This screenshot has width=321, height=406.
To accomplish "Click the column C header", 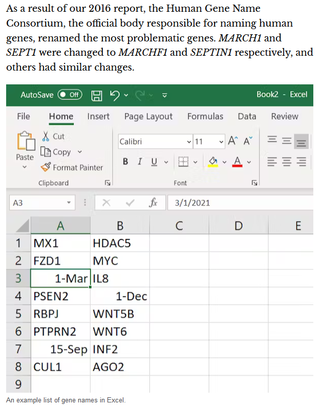I will [x=179, y=225].
